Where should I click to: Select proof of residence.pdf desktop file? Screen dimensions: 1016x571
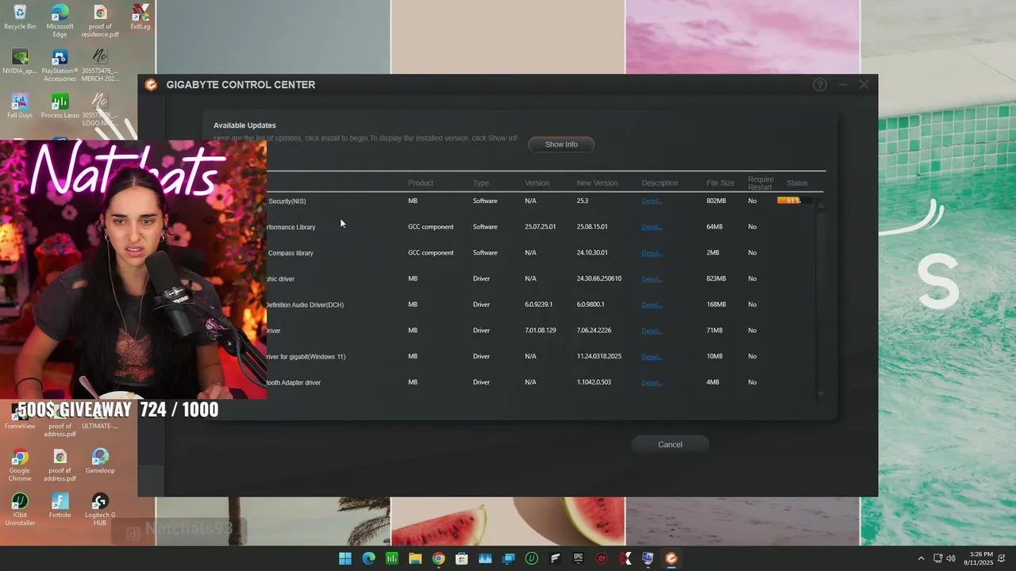pyautogui.click(x=100, y=21)
